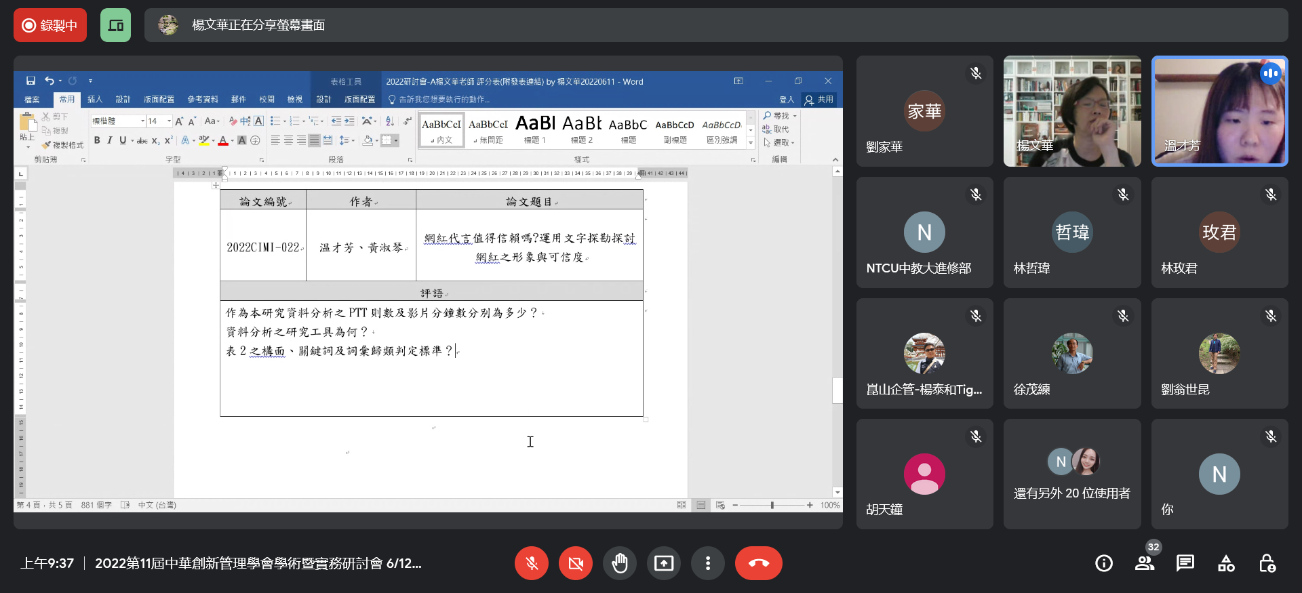Expand the font name dropdown
The width and height of the screenshot is (1302, 593).
142,121
